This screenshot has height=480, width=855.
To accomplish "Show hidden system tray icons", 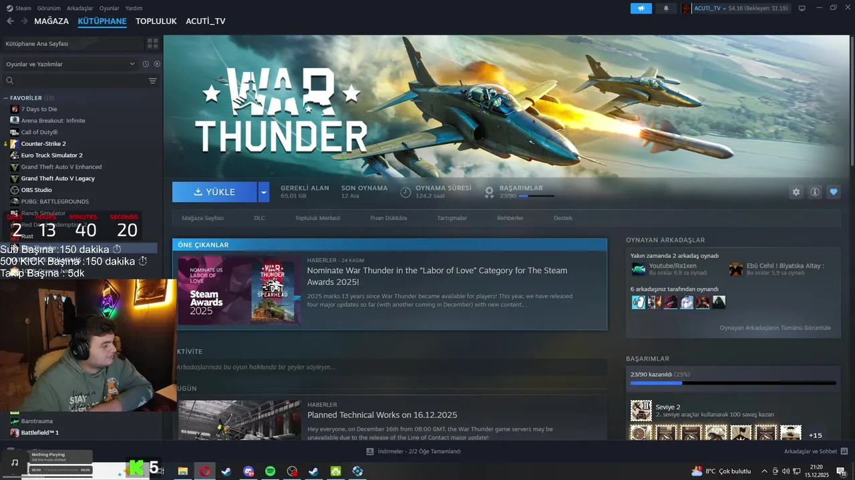I will pyautogui.click(x=764, y=471).
